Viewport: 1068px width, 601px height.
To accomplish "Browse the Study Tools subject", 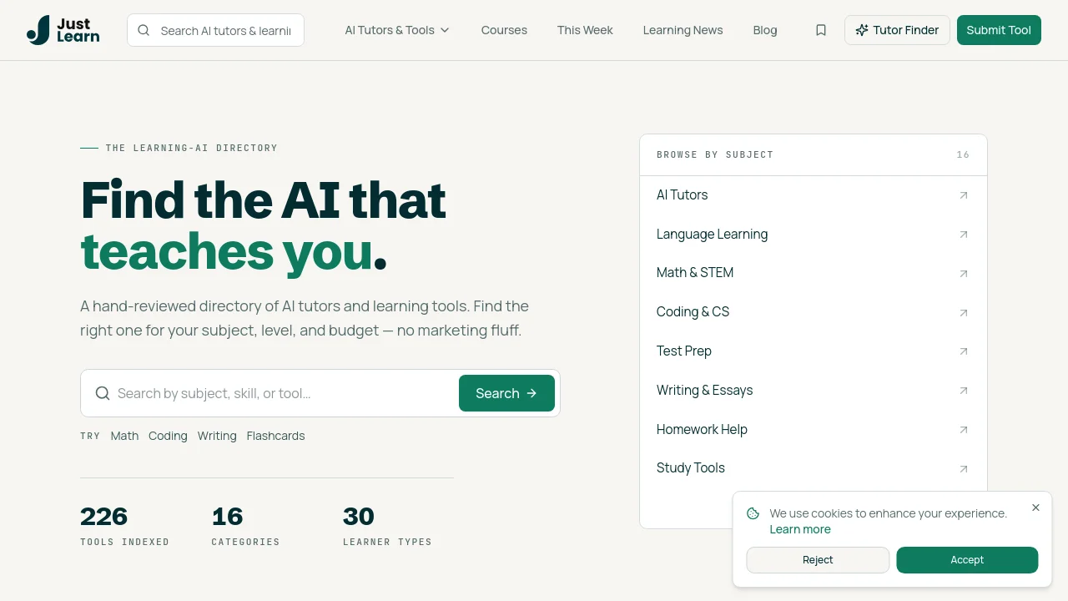I will point(814,468).
